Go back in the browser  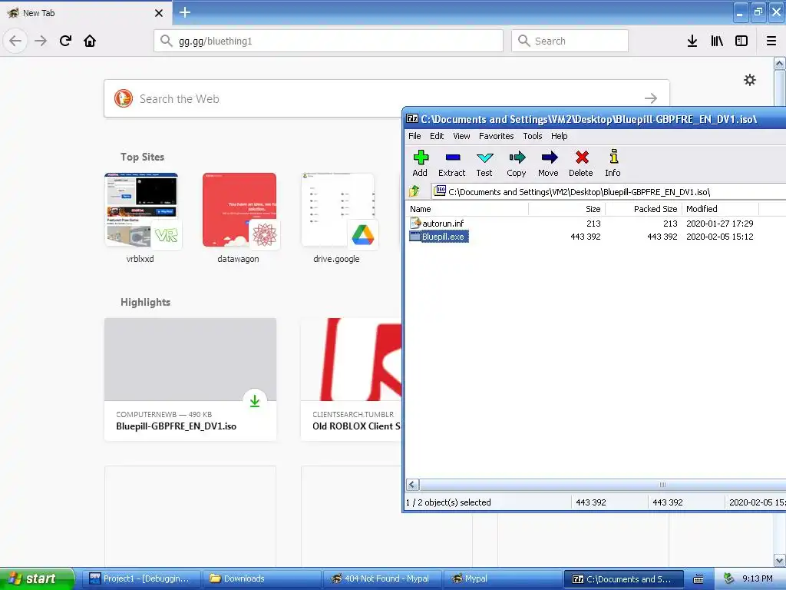point(15,41)
